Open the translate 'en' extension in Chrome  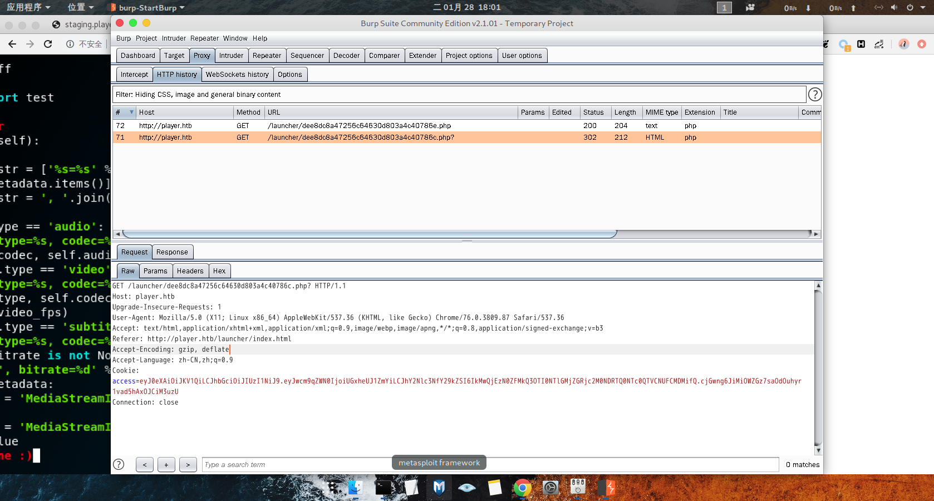point(879,44)
